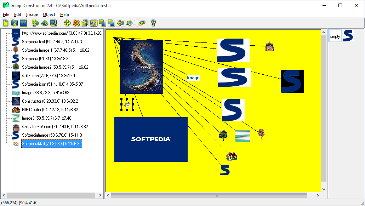Click the bring to front icon
Screen dimensions: 365x206
pos(102,23)
